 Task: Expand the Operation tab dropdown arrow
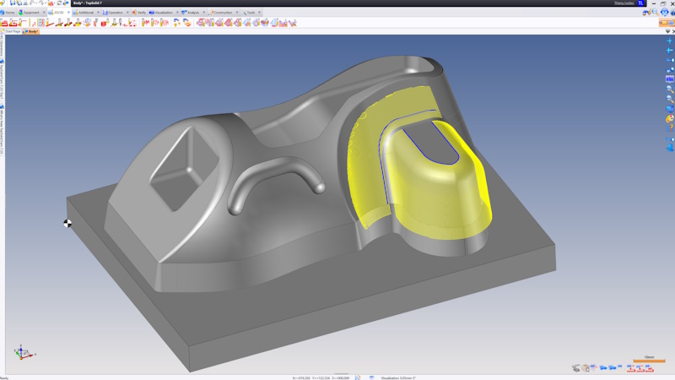127,13
